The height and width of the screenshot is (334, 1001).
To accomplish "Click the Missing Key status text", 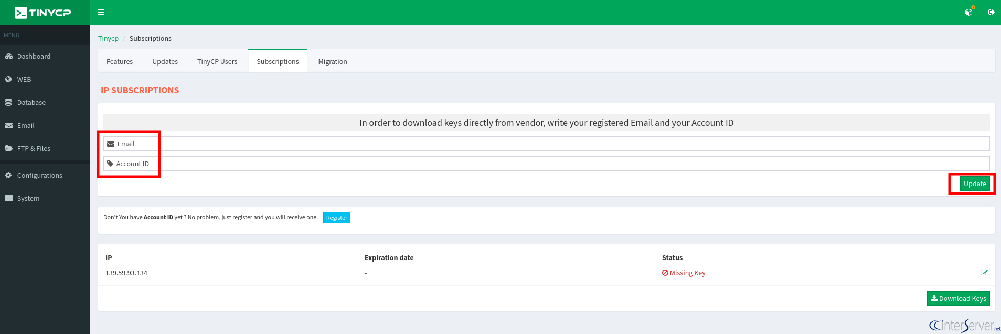I will [x=687, y=273].
